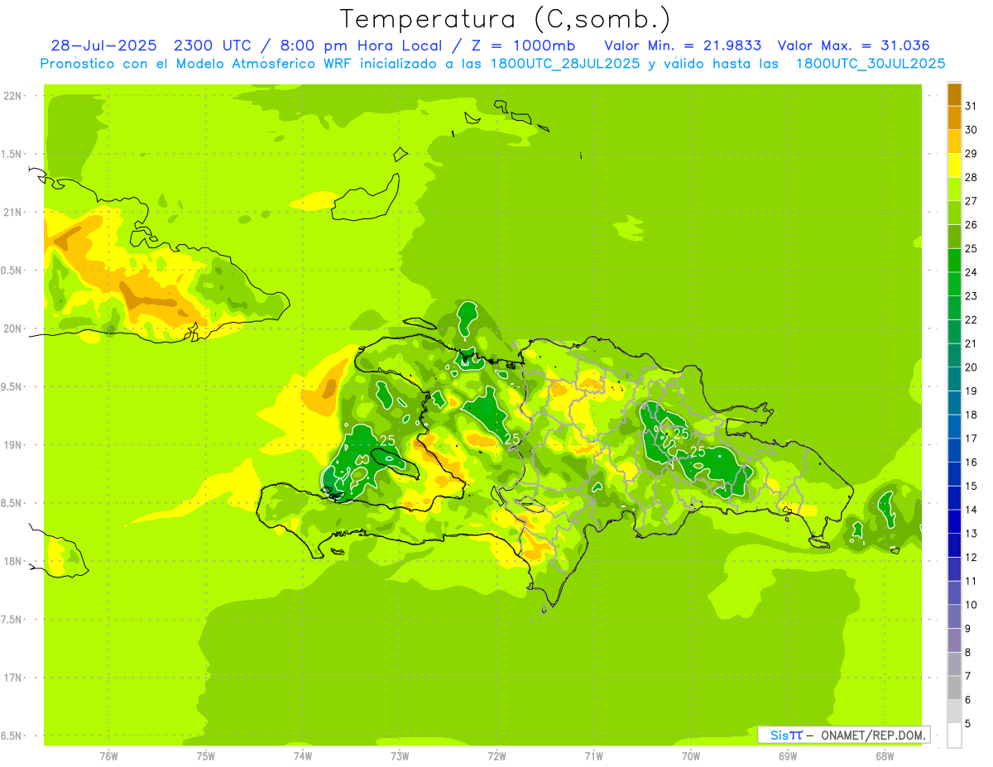Click the latitude label "21N"
Viewport: 993px width, 767px height.
pyautogui.click(x=12, y=212)
